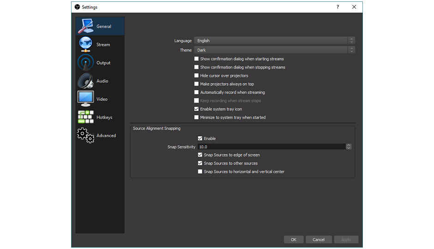Select the Audio settings label
Viewport: 434px width, 249px height.
click(x=102, y=81)
